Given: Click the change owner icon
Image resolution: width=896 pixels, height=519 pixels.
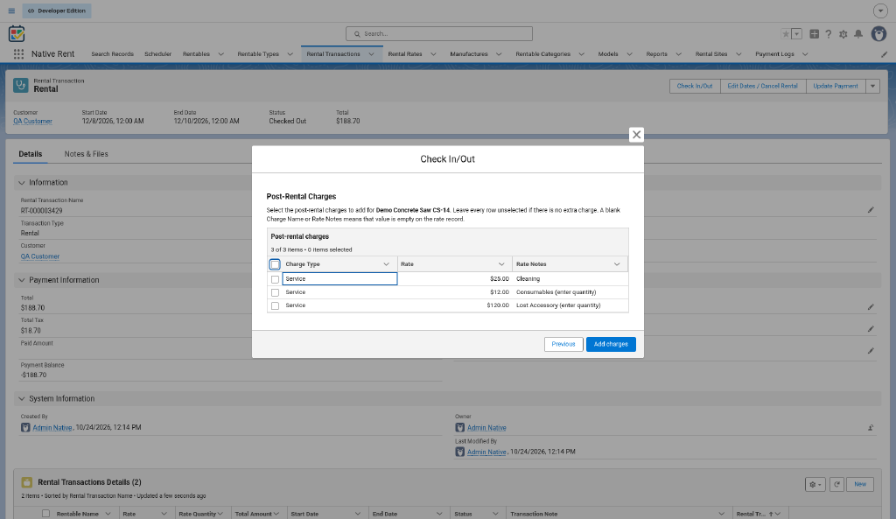Looking at the screenshot, I should pos(871,428).
